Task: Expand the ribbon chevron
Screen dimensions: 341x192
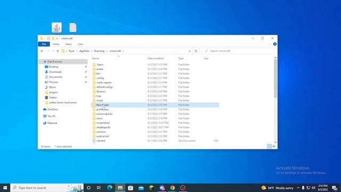Action: 270,44
